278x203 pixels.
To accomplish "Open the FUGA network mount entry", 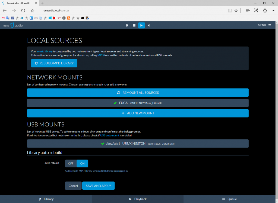I will (138, 103).
